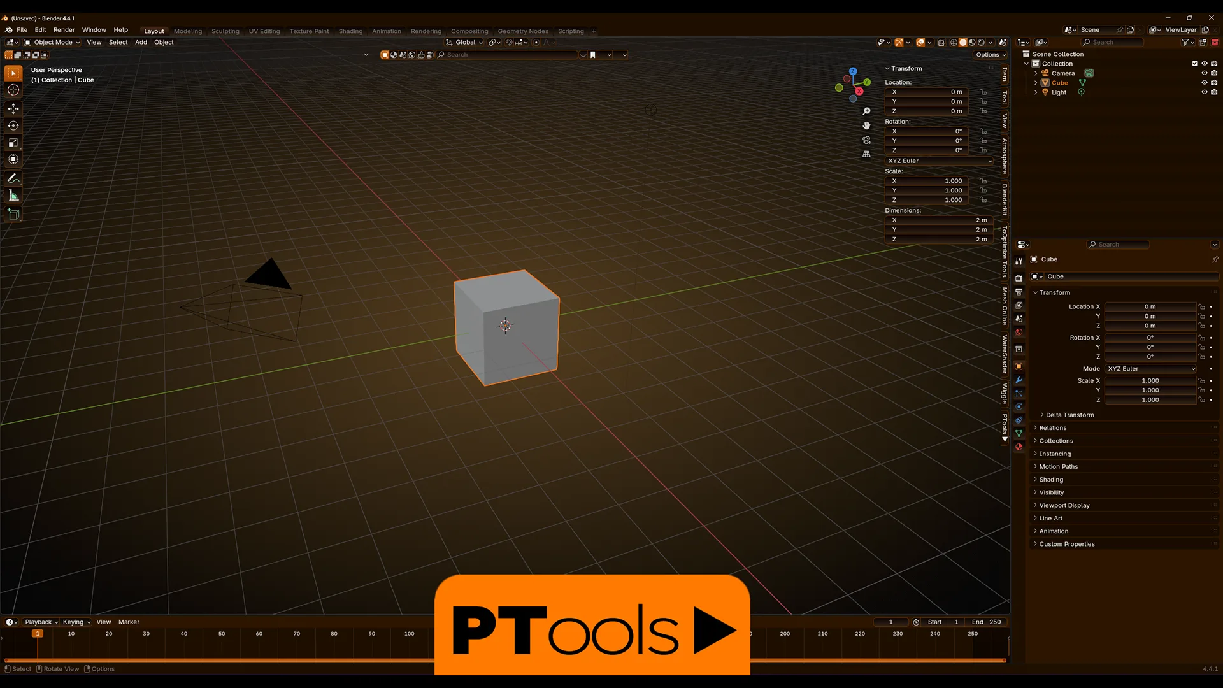Toggle snapping magnet button
Image resolution: width=1223 pixels, height=688 pixels.
[x=509, y=43]
